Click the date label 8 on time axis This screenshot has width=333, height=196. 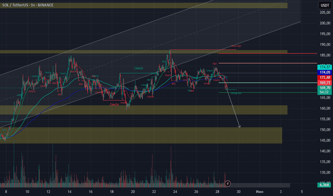6,192
